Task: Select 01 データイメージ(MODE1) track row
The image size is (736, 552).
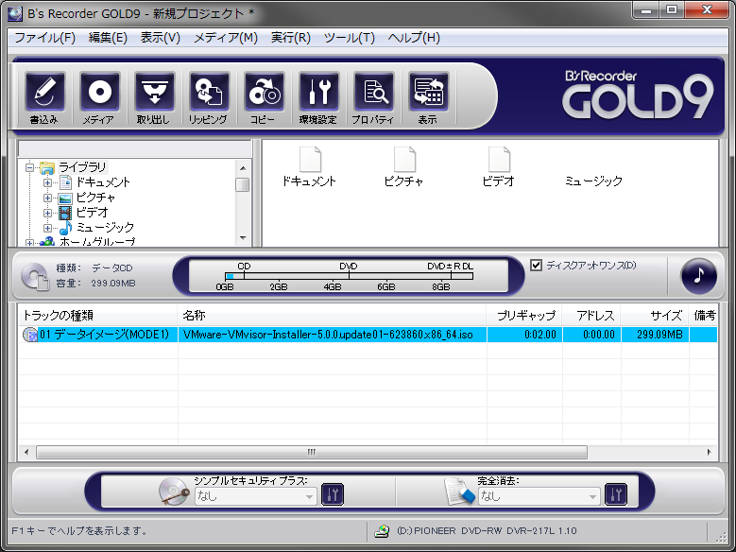Action: (x=104, y=335)
